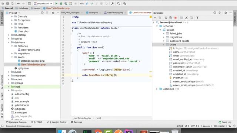237x133 pixels.
Task: Start debugging with the green bug icon
Action: coord(61,3)
